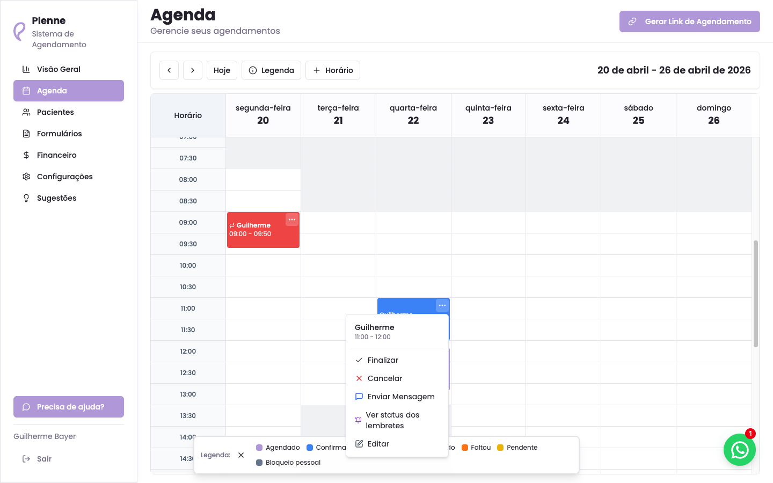This screenshot has height=483, width=773.
Task: Add a new Horário
Action: pos(333,70)
